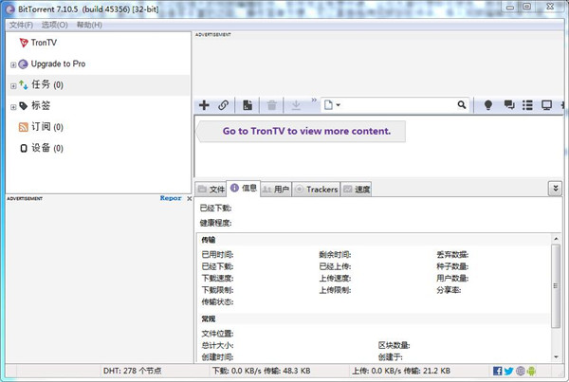Image resolution: width=569 pixels, height=382 pixels.
Task: Click the info pane scrollbar thumb
Action: pyautogui.click(x=556, y=286)
